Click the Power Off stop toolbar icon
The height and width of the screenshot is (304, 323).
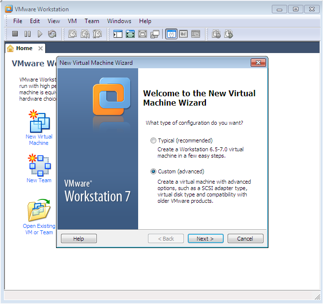[15, 34]
